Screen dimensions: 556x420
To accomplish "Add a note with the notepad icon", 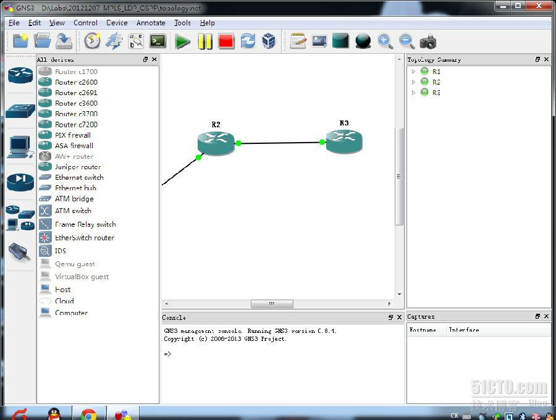I will (x=298, y=41).
